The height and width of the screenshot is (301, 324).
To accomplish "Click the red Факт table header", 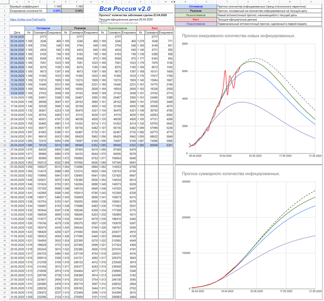I will (x=156, y=28).
